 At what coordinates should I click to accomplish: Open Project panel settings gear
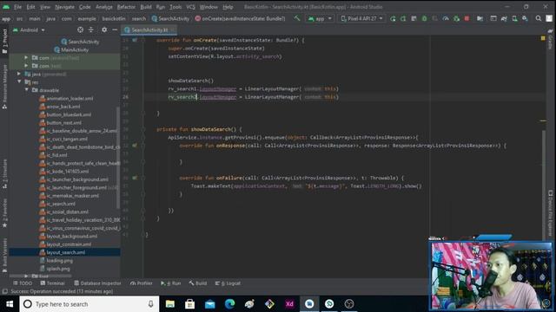104,30
